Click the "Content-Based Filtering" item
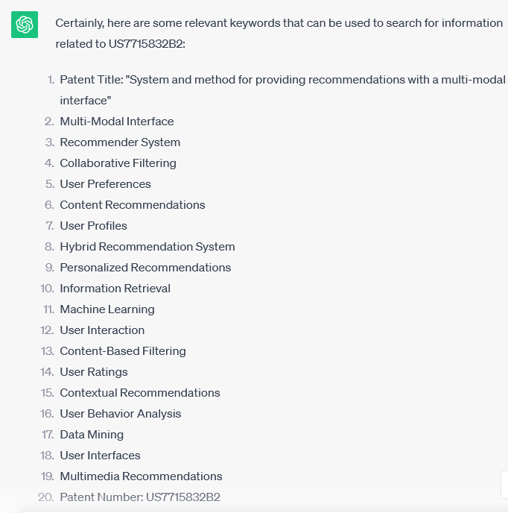 click(123, 351)
